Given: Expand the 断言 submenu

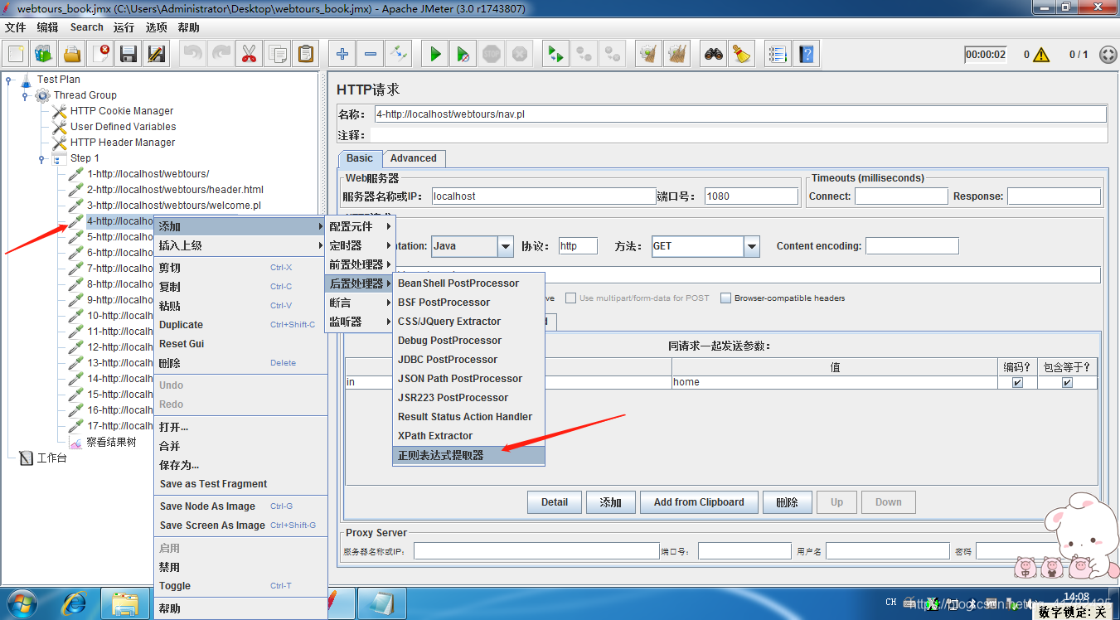Looking at the screenshot, I should (361, 303).
